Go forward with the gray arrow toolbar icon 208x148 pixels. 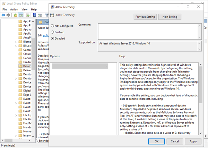[8, 15]
